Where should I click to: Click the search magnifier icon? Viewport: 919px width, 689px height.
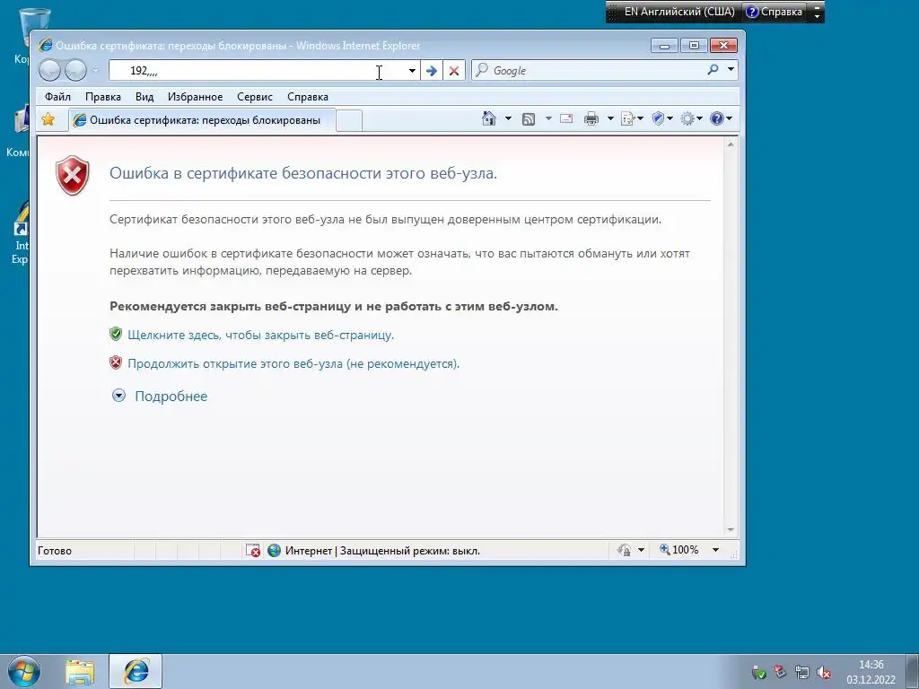tap(713, 70)
